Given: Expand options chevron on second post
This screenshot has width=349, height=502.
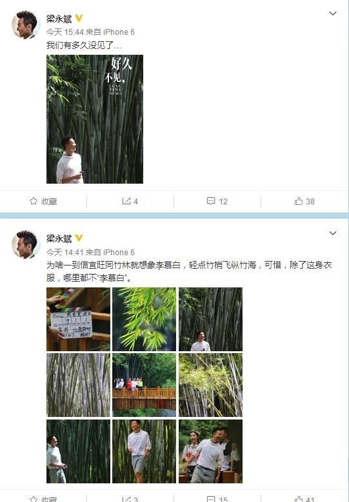Looking at the screenshot, I should [x=333, y=233].
